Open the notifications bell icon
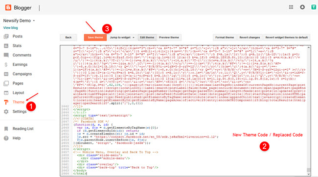The width and height of the screenshot is (318, 177). [302, 7]
